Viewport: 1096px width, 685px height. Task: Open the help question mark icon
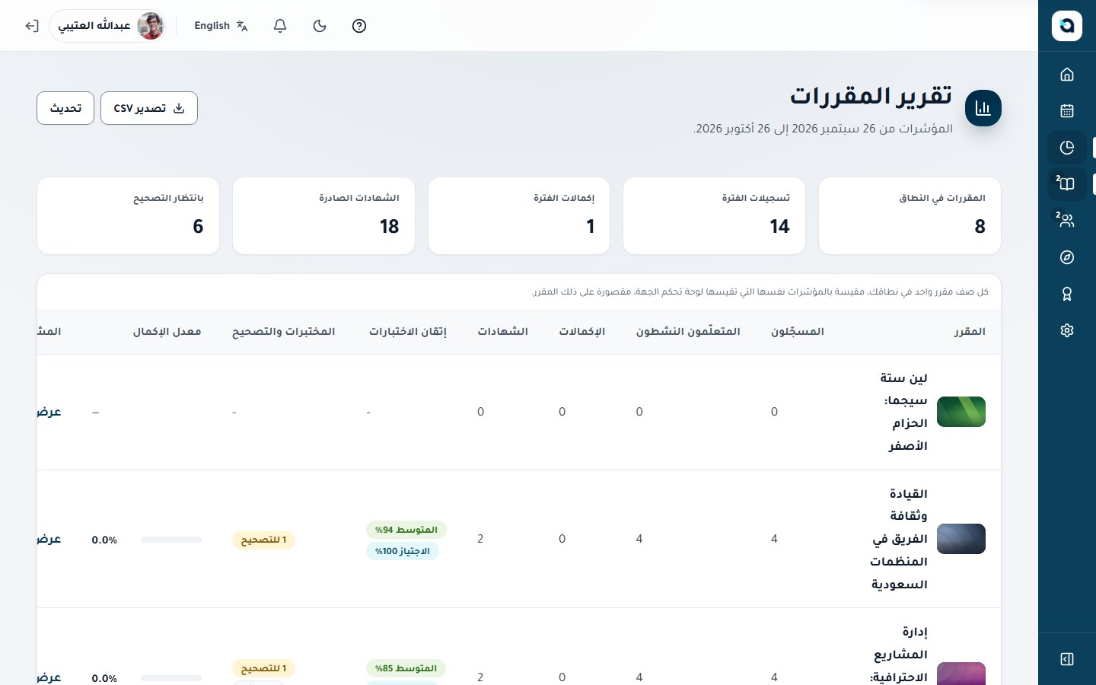(x=359, y=26)
